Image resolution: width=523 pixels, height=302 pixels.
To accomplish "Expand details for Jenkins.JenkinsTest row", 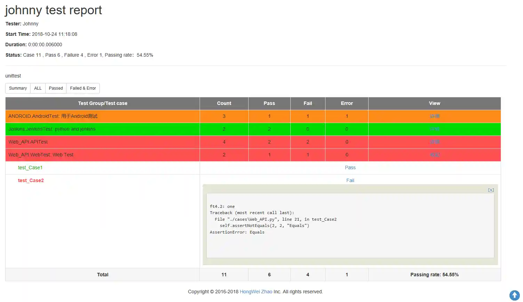I will coord(434,129).
